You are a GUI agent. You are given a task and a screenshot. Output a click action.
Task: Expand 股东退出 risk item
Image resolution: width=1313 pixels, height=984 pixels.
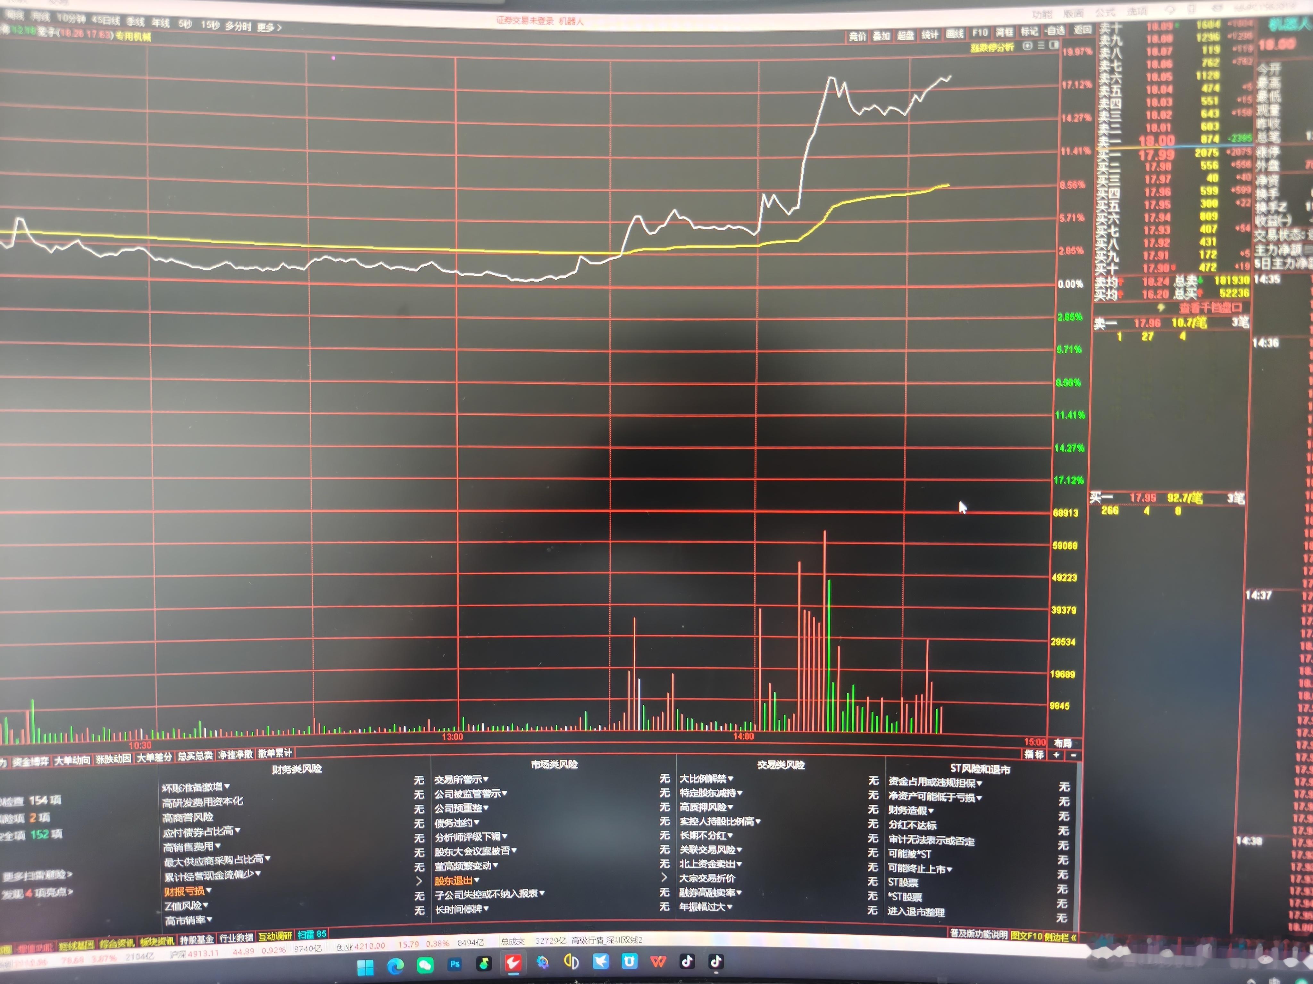[457, 881]
